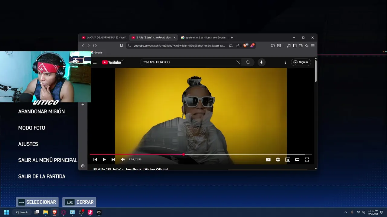Play the paused video

104,159
